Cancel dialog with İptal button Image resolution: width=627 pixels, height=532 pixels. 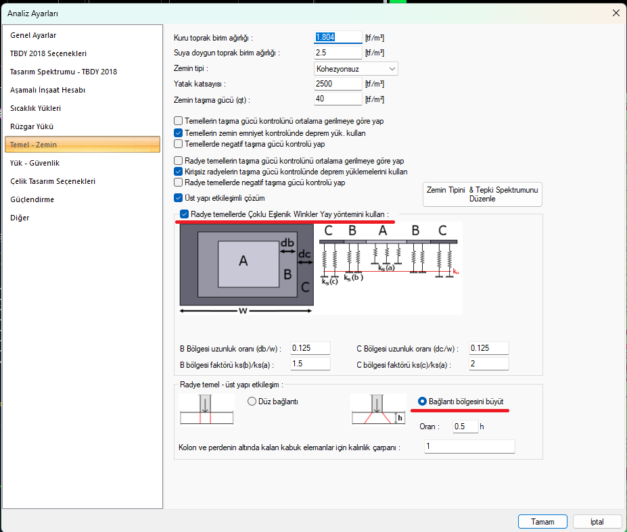[x=597, y=522]
